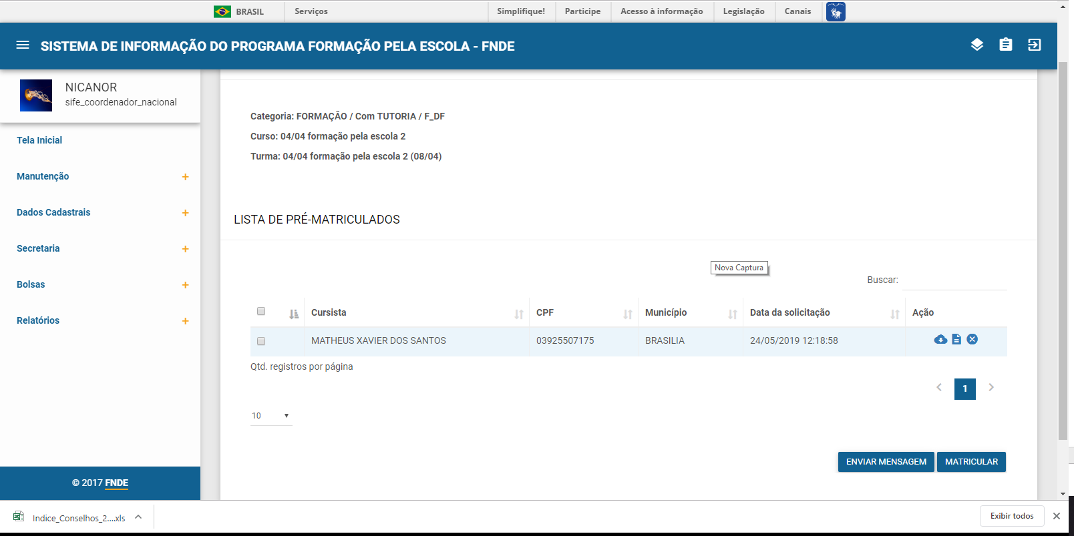Click the page vertical scrollbar
1074x536 pixels.
(x=1063, y=250)
